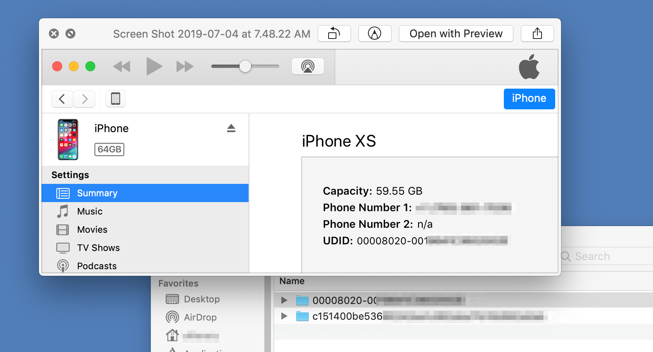The height and width of the screenshot is (352, 653).
Task: Click the Apple logo in iTunes display
Action: 529,67
